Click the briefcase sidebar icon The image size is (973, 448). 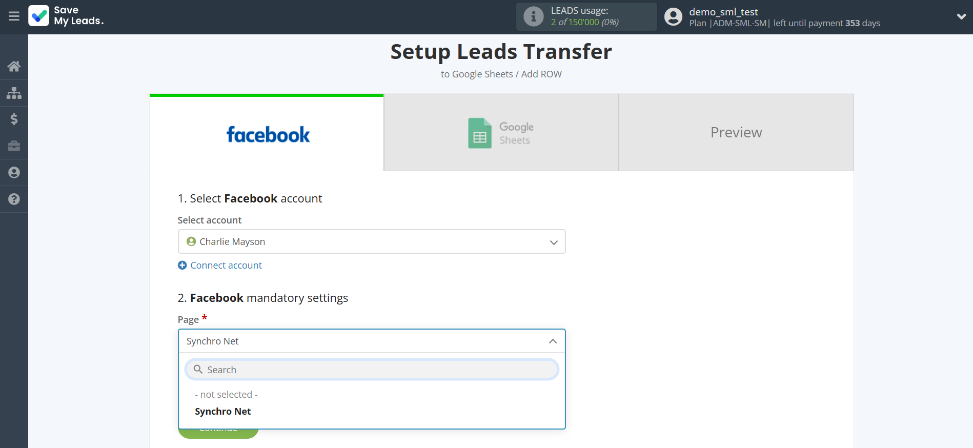coord(14,146)
